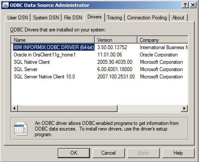199x162 pixels.
Task: Click version 3.50.00.13752 cell
Action: point(112,47)
